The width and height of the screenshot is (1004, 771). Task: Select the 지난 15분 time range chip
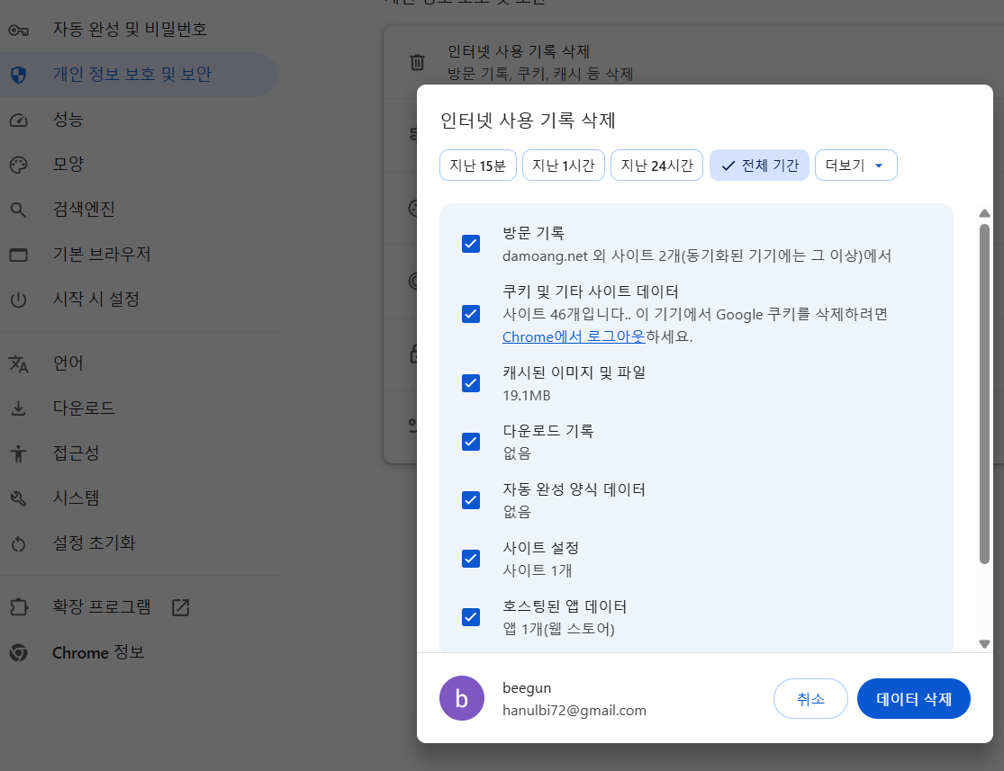(477, 166)
